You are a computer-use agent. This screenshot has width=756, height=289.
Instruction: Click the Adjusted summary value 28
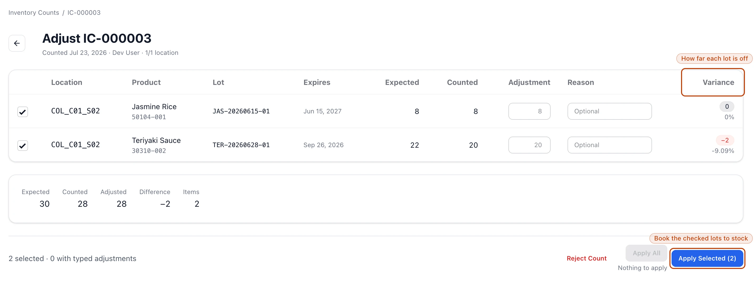click(121, 204)
